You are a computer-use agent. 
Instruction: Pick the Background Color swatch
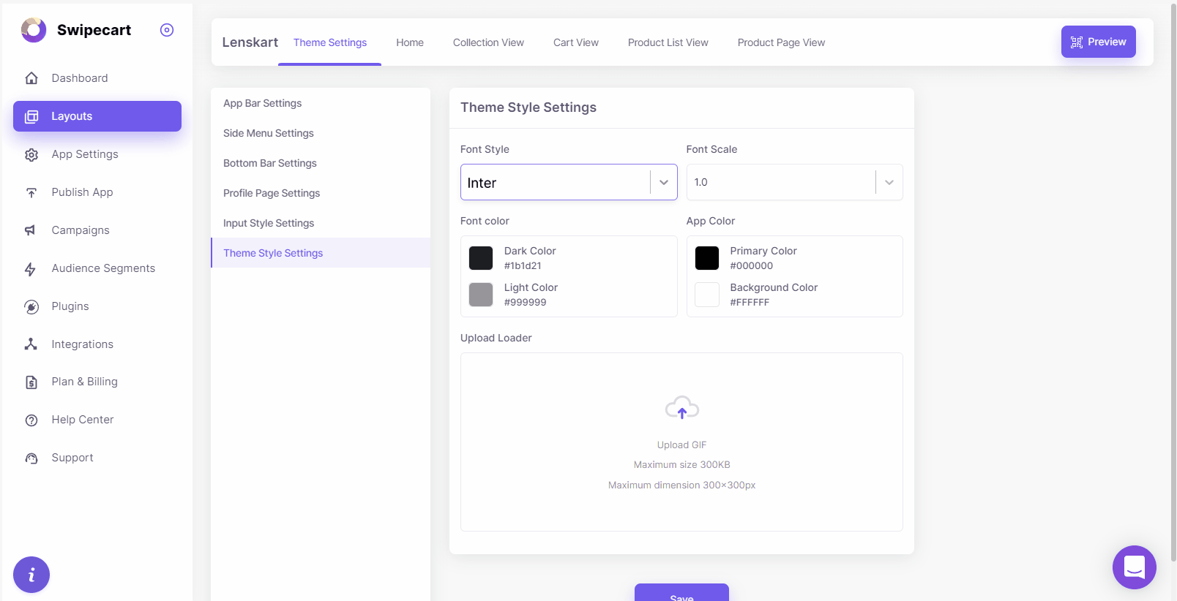707,295
